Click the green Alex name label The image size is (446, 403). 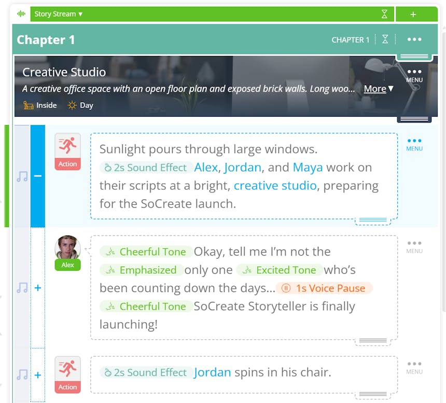[x=68, y=265]
